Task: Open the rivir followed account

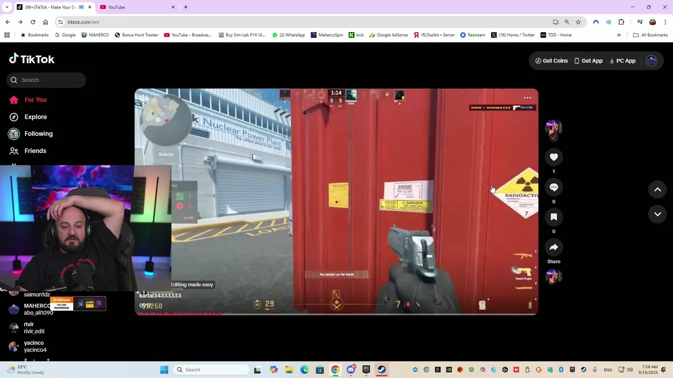Action: 34,328
